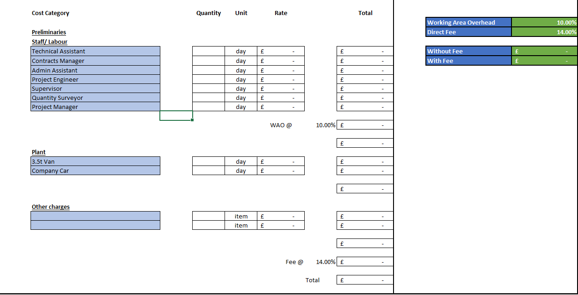Select the Without Fee amount cell
This screenshot has height=295, width=578.
[544, 51]
